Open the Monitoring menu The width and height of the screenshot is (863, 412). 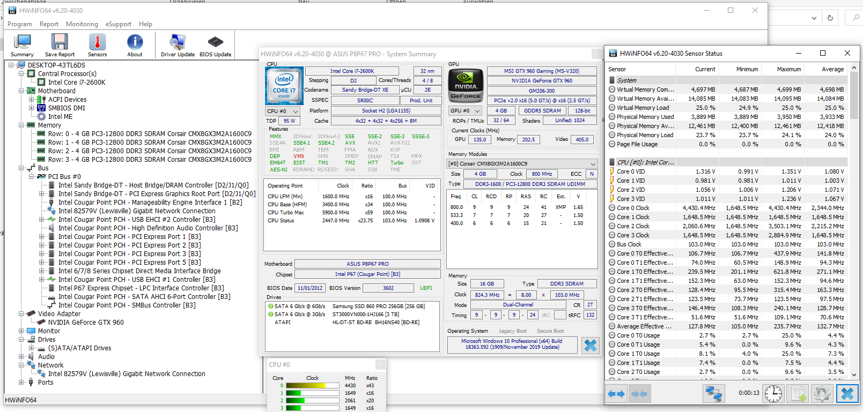(x=82, y=24)
